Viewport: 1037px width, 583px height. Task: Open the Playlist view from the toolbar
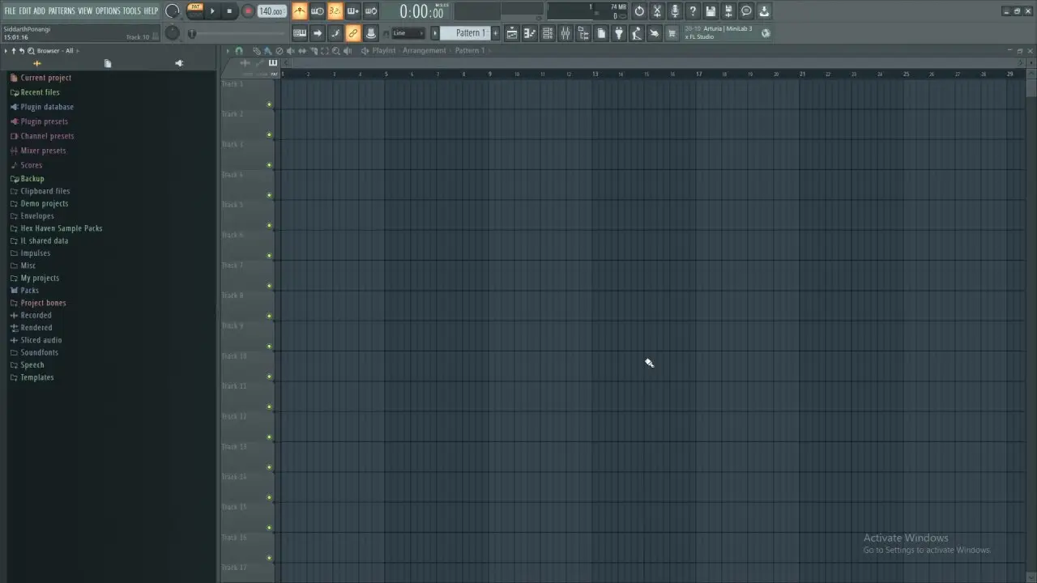512,33
